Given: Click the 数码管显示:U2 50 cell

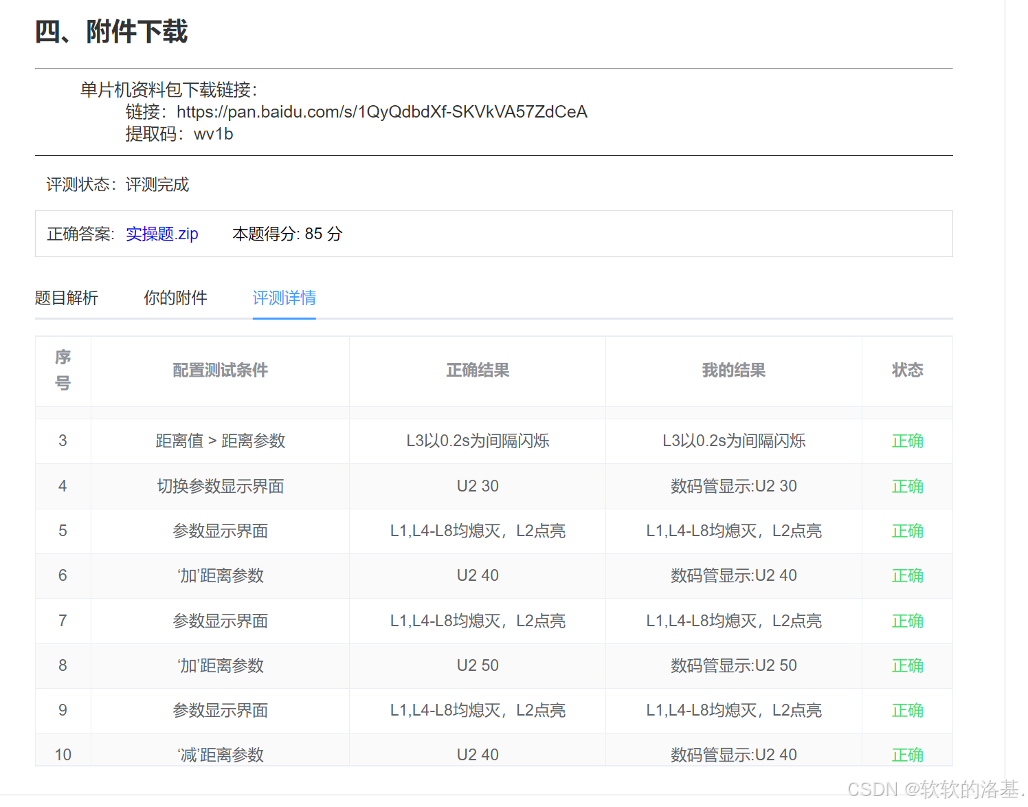Looking at the screenshot, I should coord(734,665).
